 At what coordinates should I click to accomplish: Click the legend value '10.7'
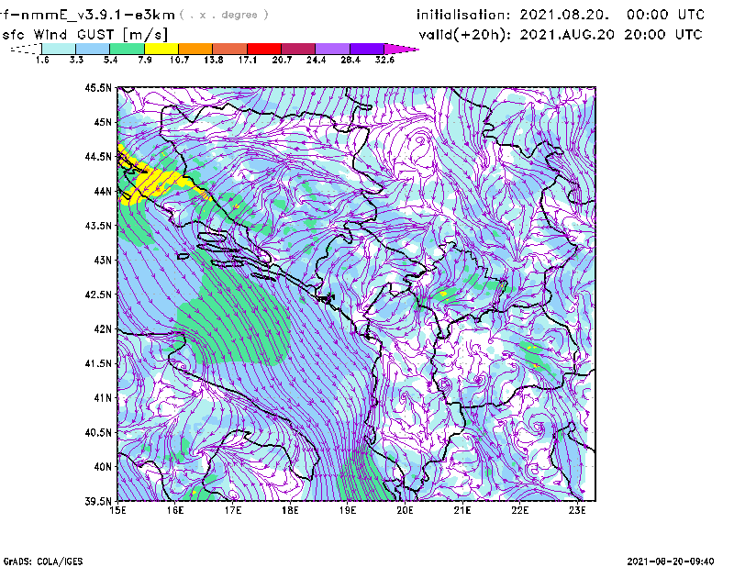(179, 60)
